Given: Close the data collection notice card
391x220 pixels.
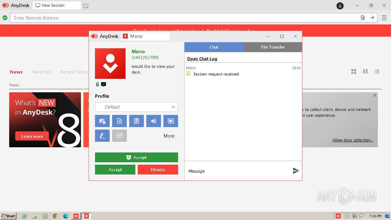Looking at the screenshot, I should pos(375,95).
